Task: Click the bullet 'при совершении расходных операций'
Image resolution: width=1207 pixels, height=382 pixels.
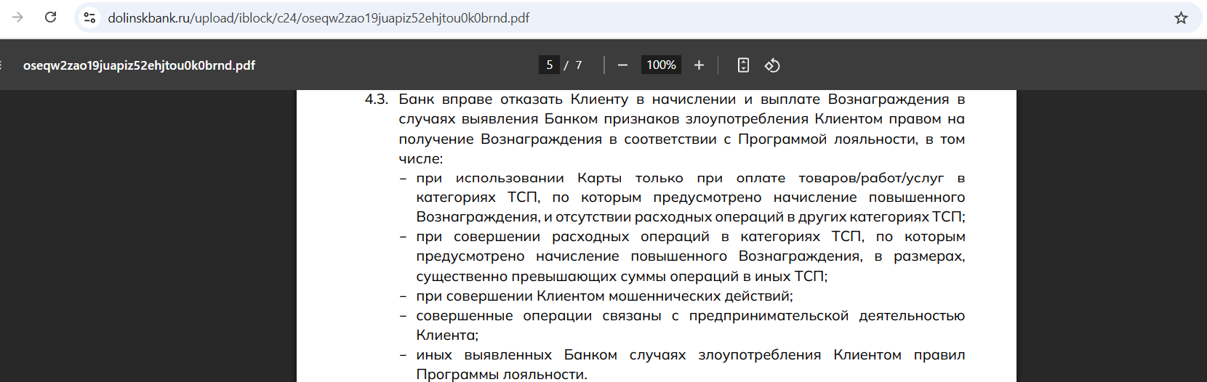Action: (691, 237)
